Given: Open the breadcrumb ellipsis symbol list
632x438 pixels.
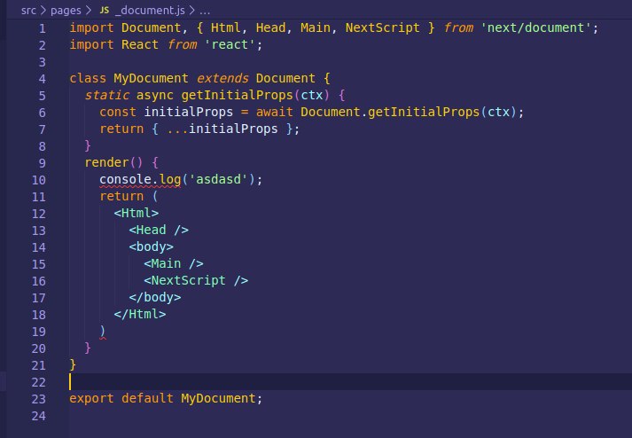Looking at the screenshot, I should pos(205,11).
